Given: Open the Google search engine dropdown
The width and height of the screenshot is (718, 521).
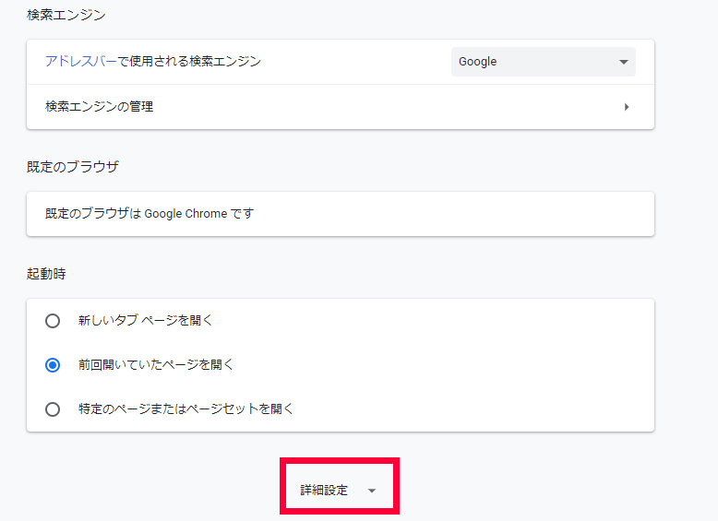Looking at the screenshot, I should coord(543,62).
